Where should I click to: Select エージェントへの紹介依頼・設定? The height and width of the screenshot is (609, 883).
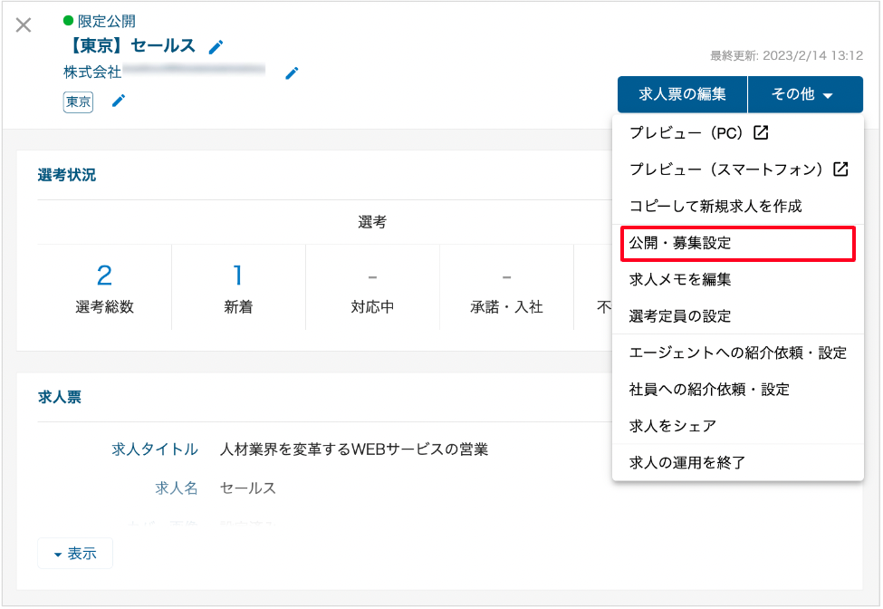738,353
